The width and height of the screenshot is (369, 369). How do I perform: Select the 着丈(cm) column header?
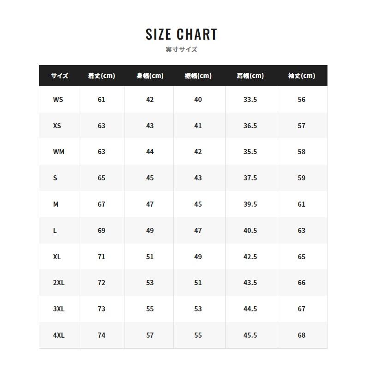pyautogui.click(x=101, y=76)
